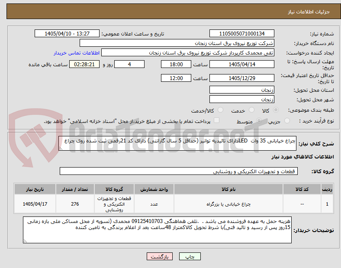This screenshot has width=341, height=268.
Task: Click the بازگشت back button
Action: pos(160,256)
